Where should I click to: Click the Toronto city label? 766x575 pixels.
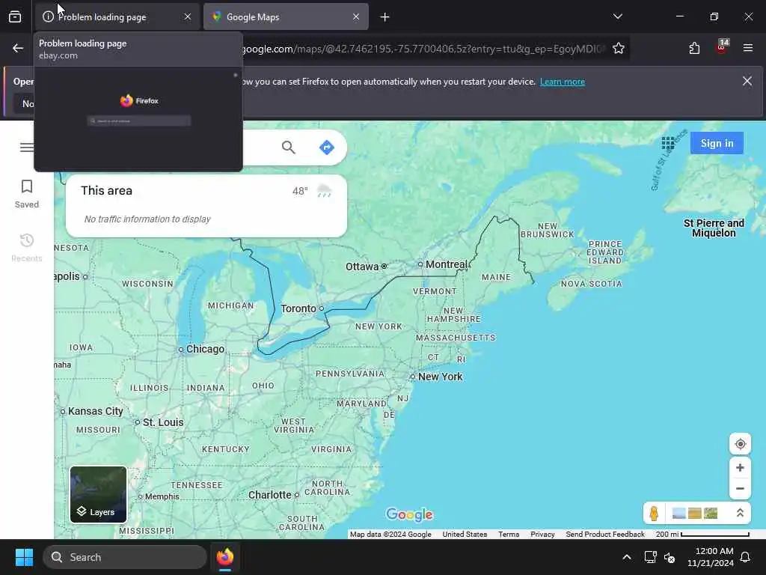click(x=298, y=308)
